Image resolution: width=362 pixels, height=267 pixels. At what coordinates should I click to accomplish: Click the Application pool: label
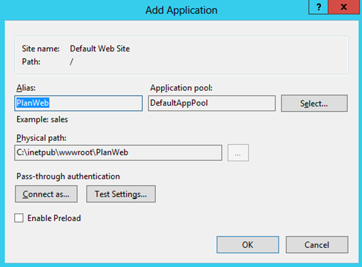pyautogui.click(x=181, y=88)
